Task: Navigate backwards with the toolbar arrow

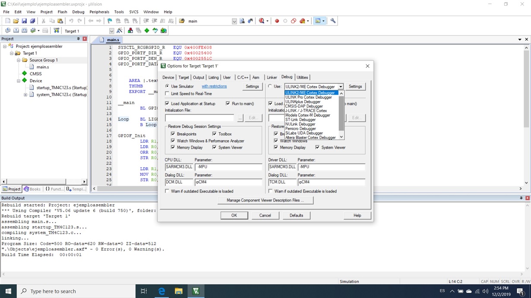Action: 91,21
